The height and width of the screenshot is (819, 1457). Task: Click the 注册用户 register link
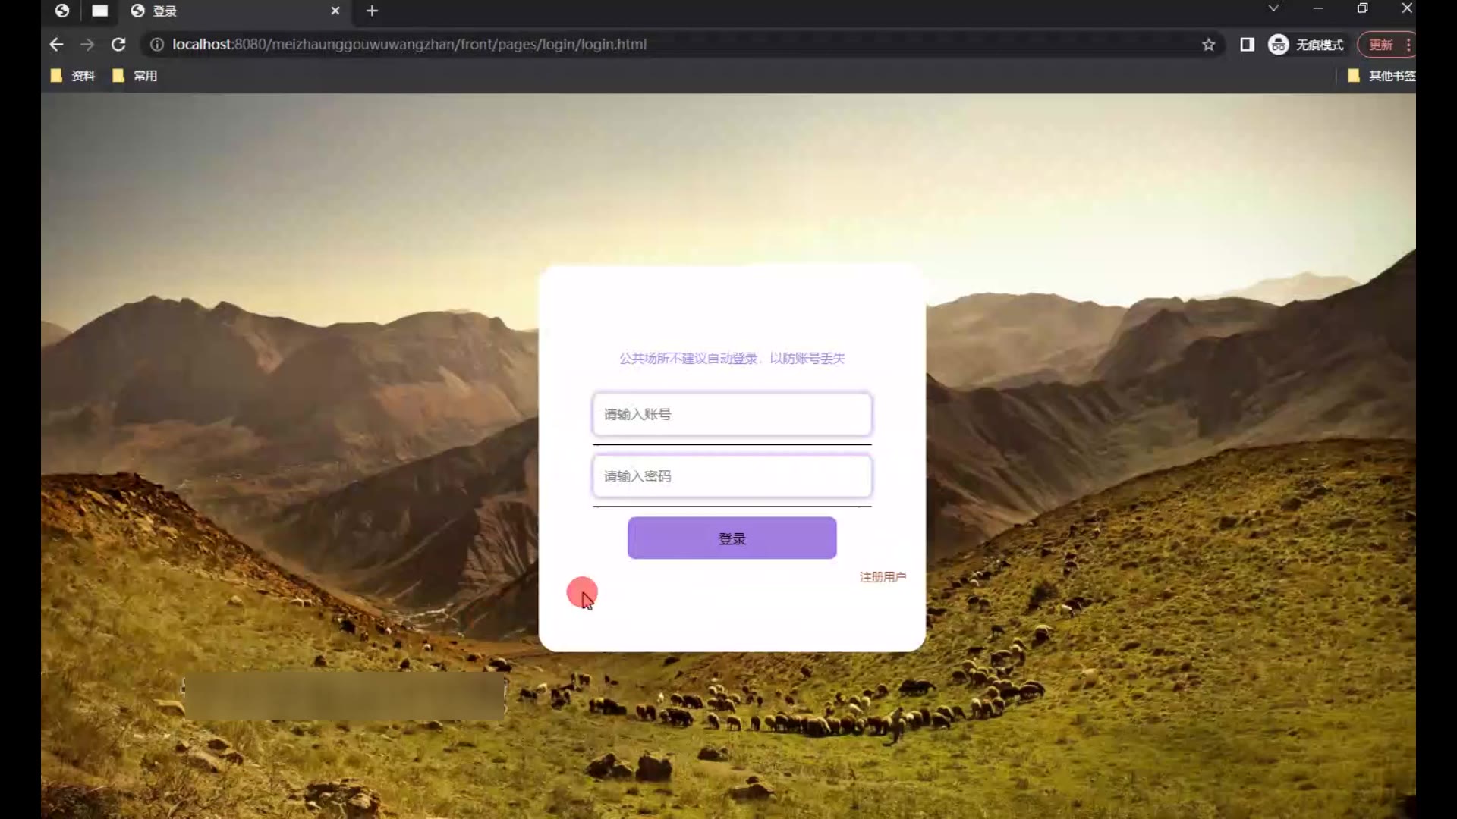coord(882,577)
